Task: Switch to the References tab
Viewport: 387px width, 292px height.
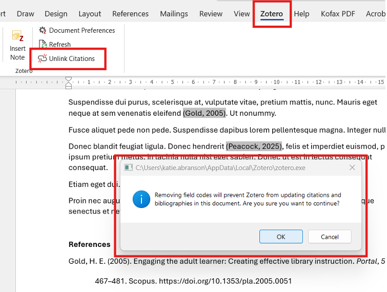Action: 130,14
